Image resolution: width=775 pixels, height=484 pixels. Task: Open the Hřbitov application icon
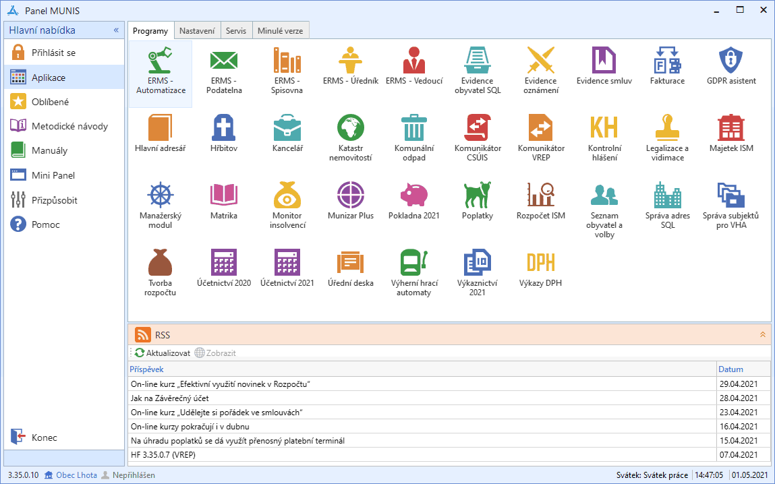point(223,128)
